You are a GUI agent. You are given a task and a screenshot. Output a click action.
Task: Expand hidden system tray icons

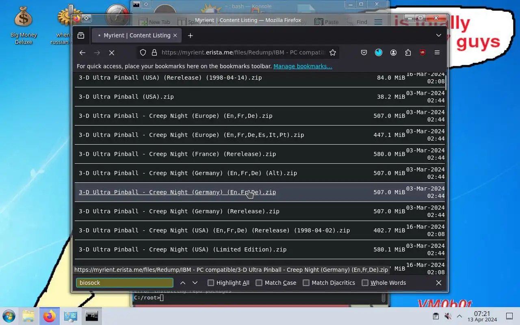point(459,316)
